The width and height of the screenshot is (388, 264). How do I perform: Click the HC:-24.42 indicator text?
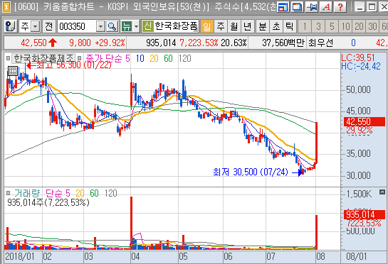pos(361,66)
